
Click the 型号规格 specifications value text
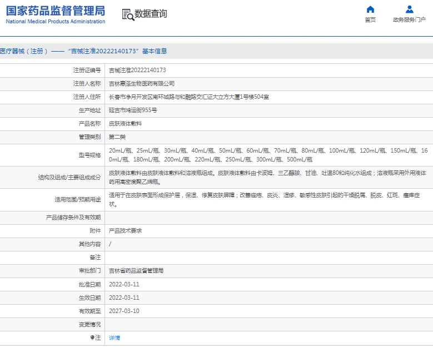268,155
